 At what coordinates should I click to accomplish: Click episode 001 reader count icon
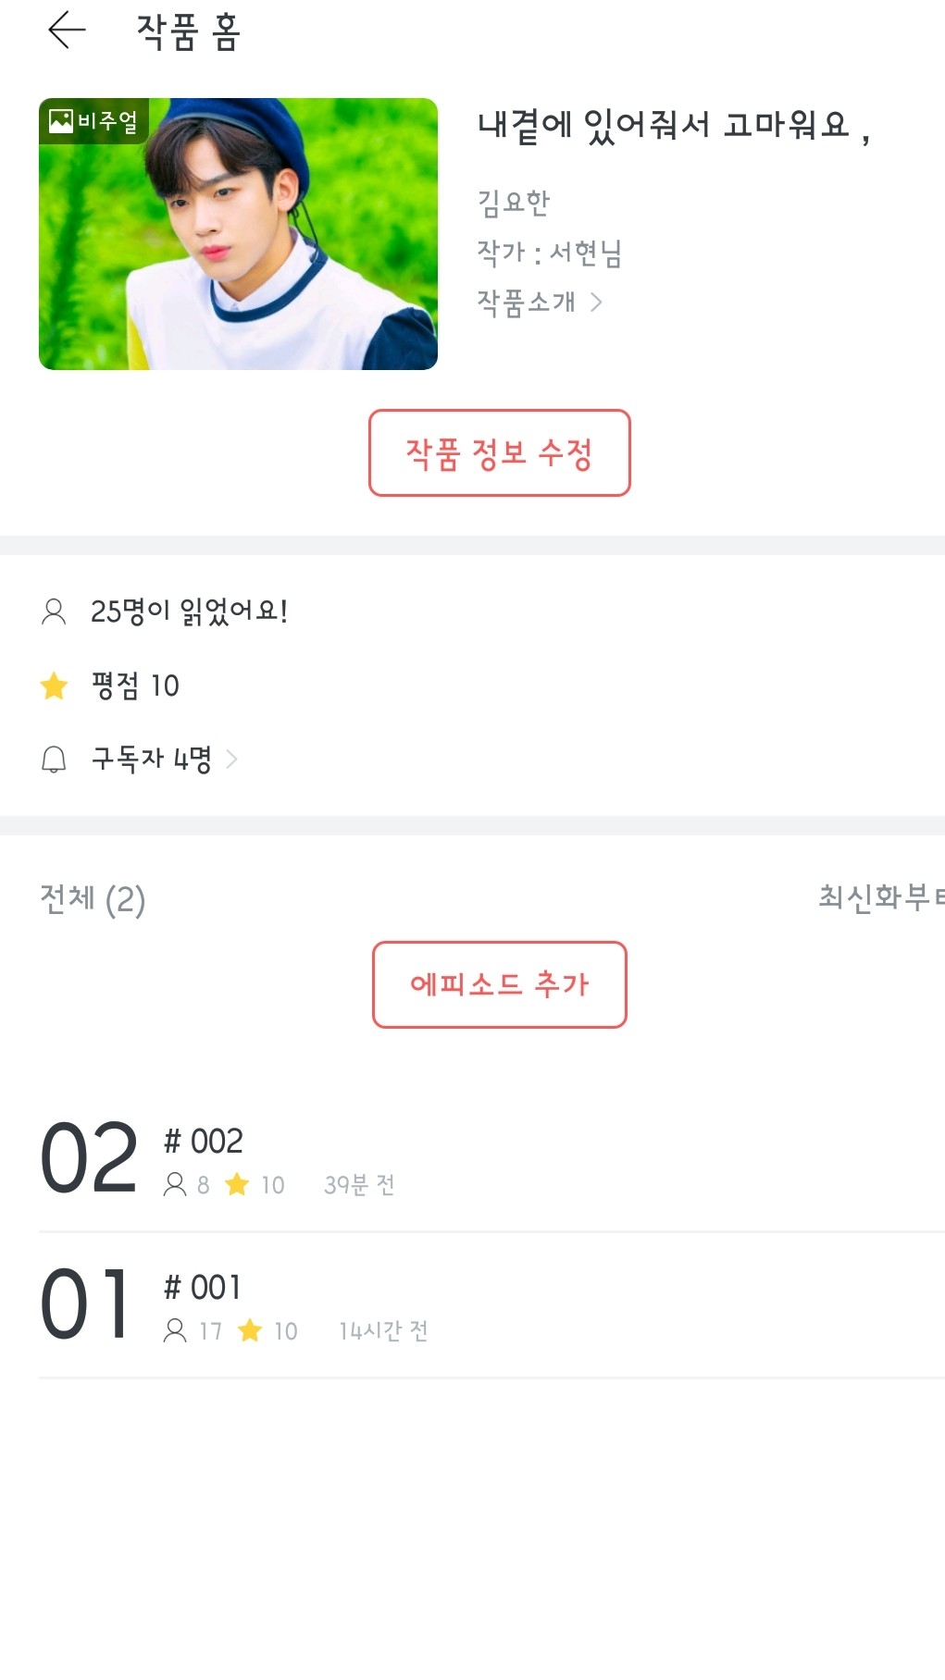point(175,1331)
